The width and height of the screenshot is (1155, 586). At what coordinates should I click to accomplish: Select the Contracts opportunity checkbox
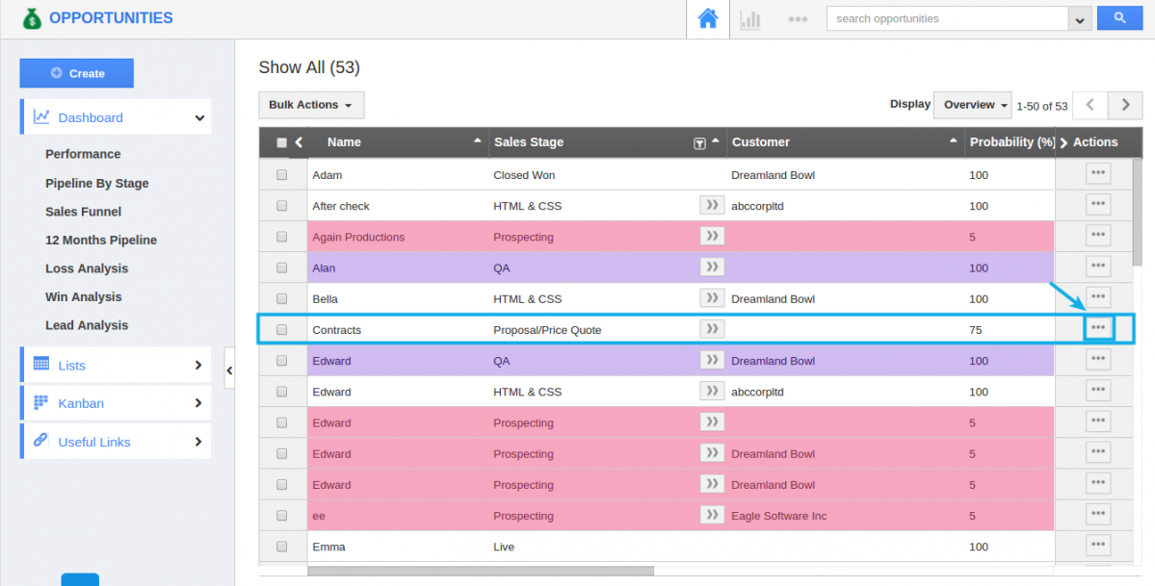[x=282, y=330]
